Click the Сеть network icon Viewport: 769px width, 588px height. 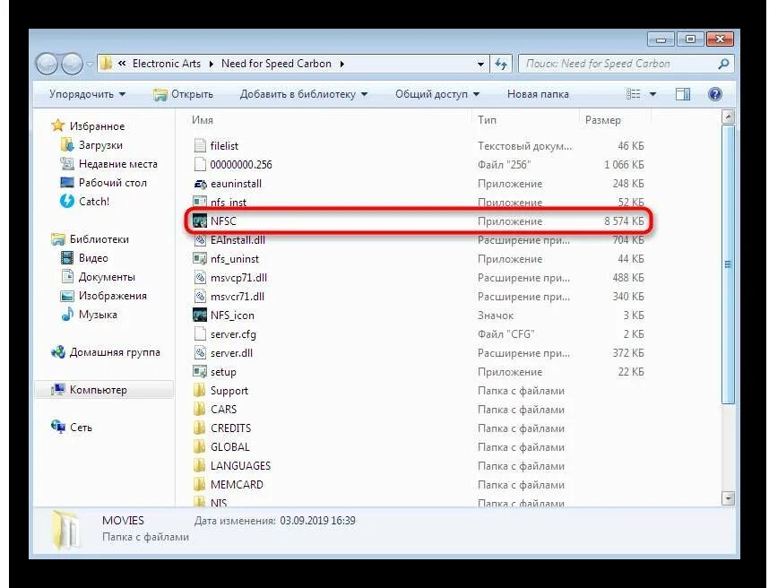coord(58,427)
